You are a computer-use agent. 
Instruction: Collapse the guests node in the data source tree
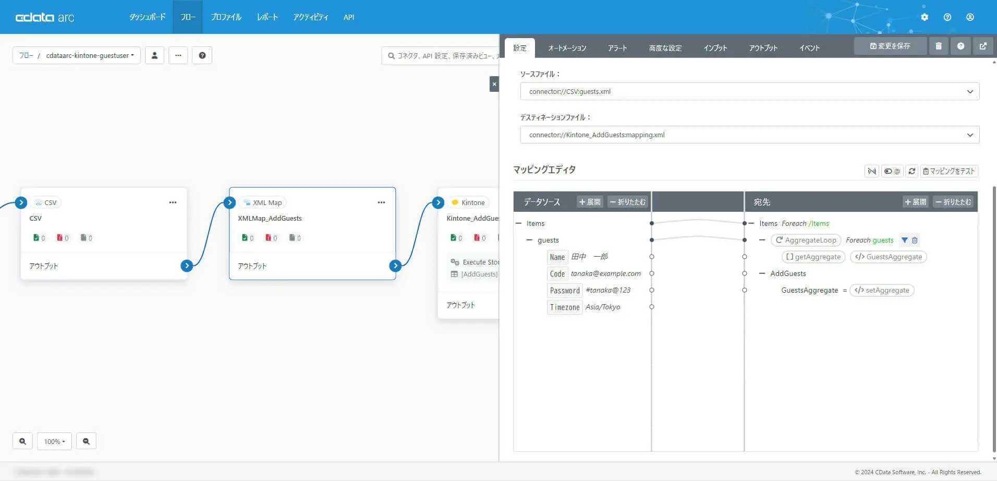(530, 240)
